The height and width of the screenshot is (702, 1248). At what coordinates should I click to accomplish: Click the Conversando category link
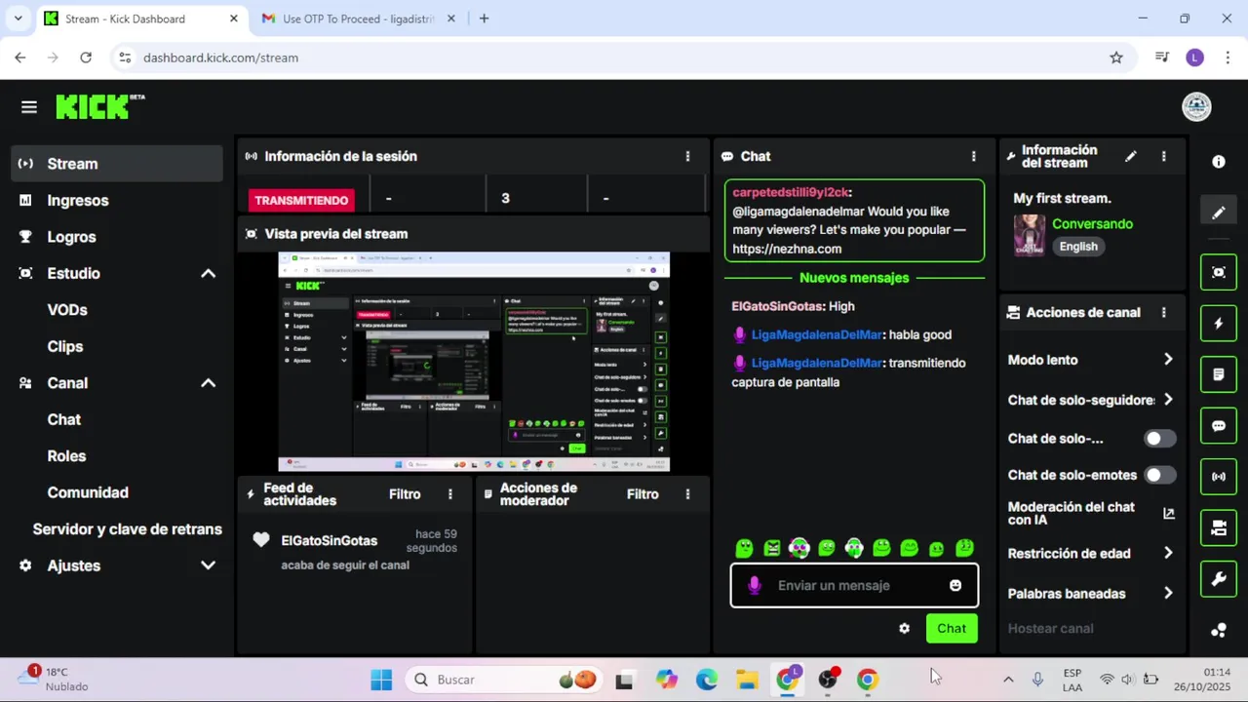click(x=1092, y=224)
